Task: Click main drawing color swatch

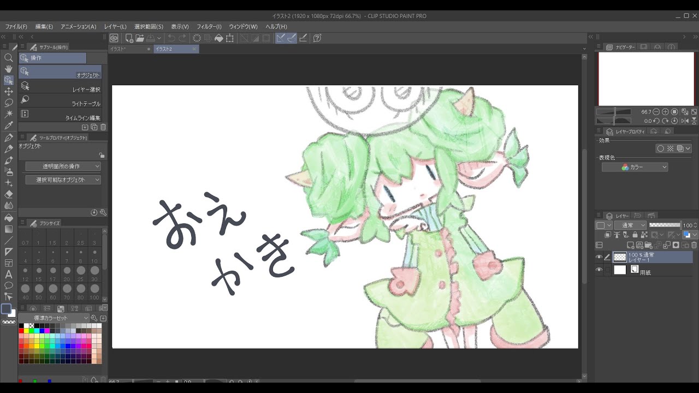Action: coord(6,309)
